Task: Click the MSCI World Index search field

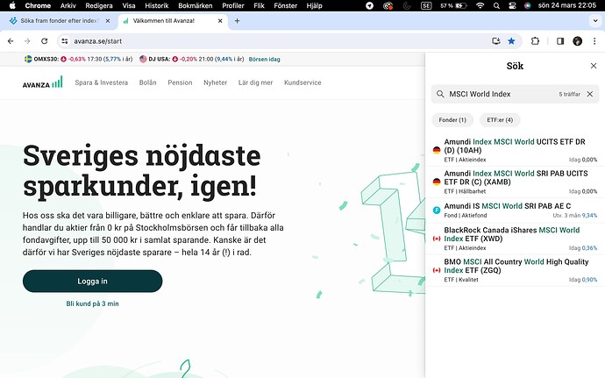Action: coord(500,94)
